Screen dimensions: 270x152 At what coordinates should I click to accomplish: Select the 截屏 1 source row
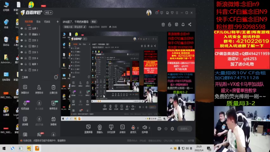click(x=40, y=64)
